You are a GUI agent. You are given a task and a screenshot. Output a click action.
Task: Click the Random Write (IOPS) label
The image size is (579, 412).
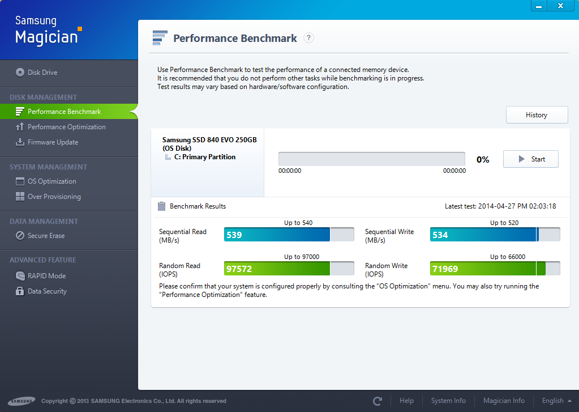point(386,270)
